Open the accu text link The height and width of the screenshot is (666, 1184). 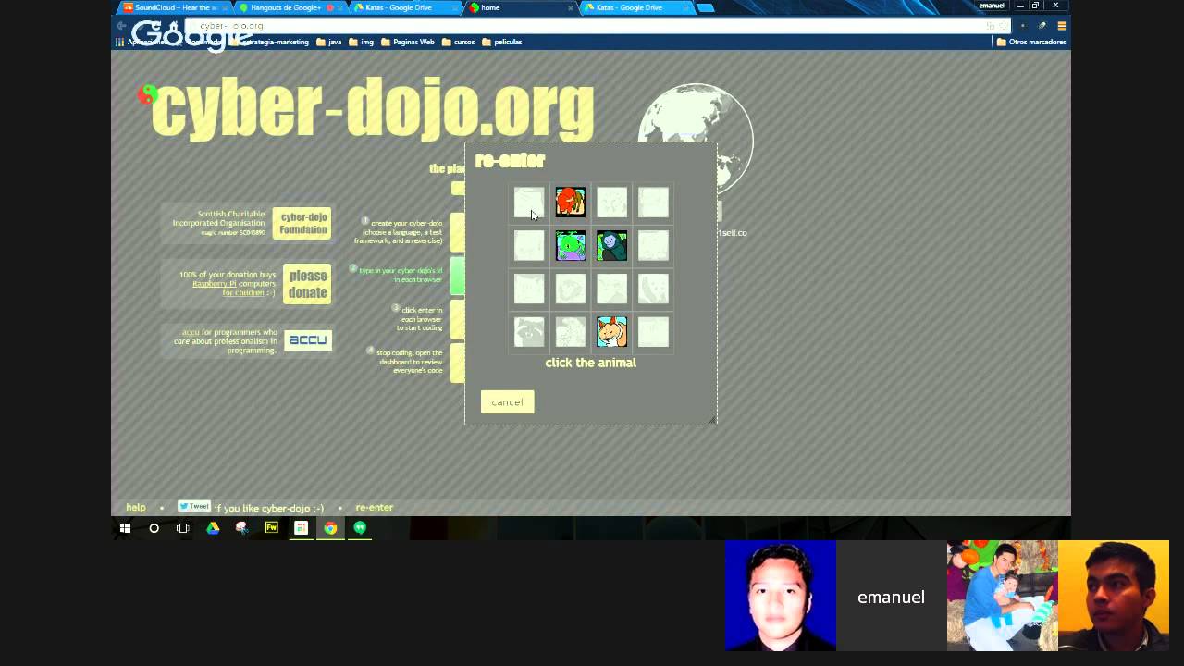click(191, 331)
